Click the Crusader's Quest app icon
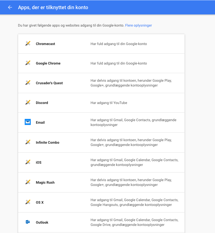The height and width of the screenshot is (233, 215). 28,83
